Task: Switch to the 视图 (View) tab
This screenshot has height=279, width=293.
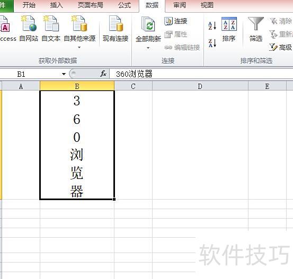Action: click(207, 5)
